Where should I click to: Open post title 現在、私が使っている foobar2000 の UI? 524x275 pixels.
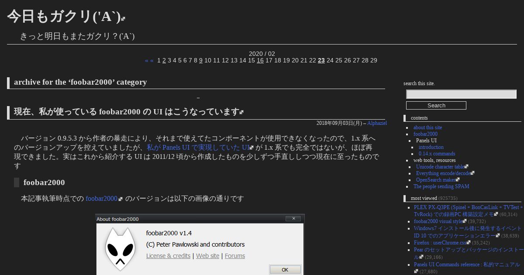pyautogui.click(x=126, y=112)
